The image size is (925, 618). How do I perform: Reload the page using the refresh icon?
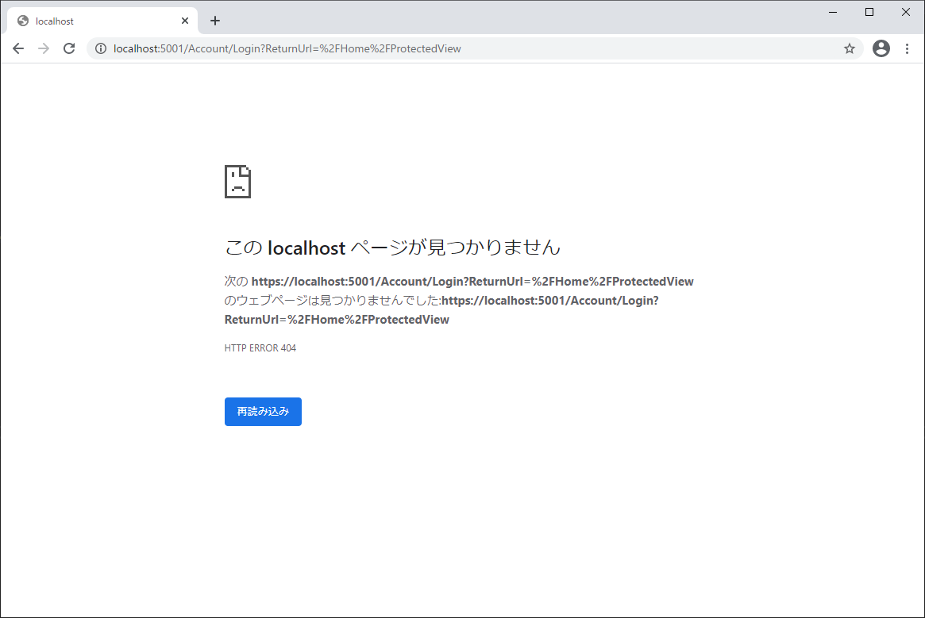click(x=69, y=48)
